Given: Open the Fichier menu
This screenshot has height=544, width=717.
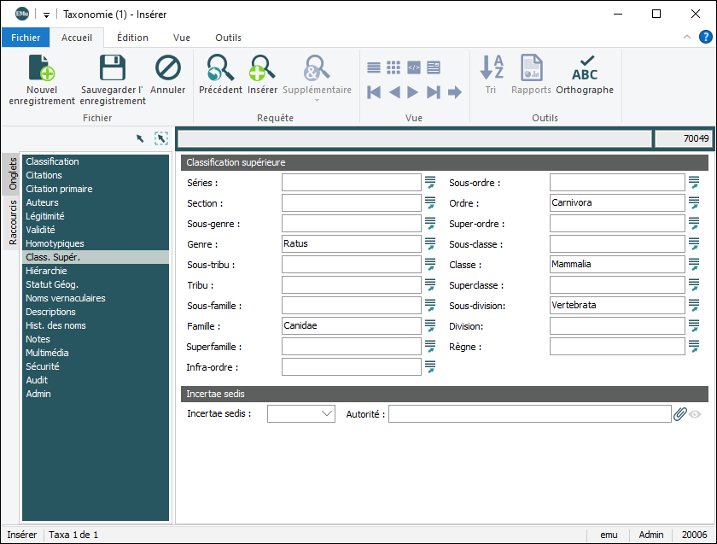Looking at the screenshot, I should click(x=26, y=38).
